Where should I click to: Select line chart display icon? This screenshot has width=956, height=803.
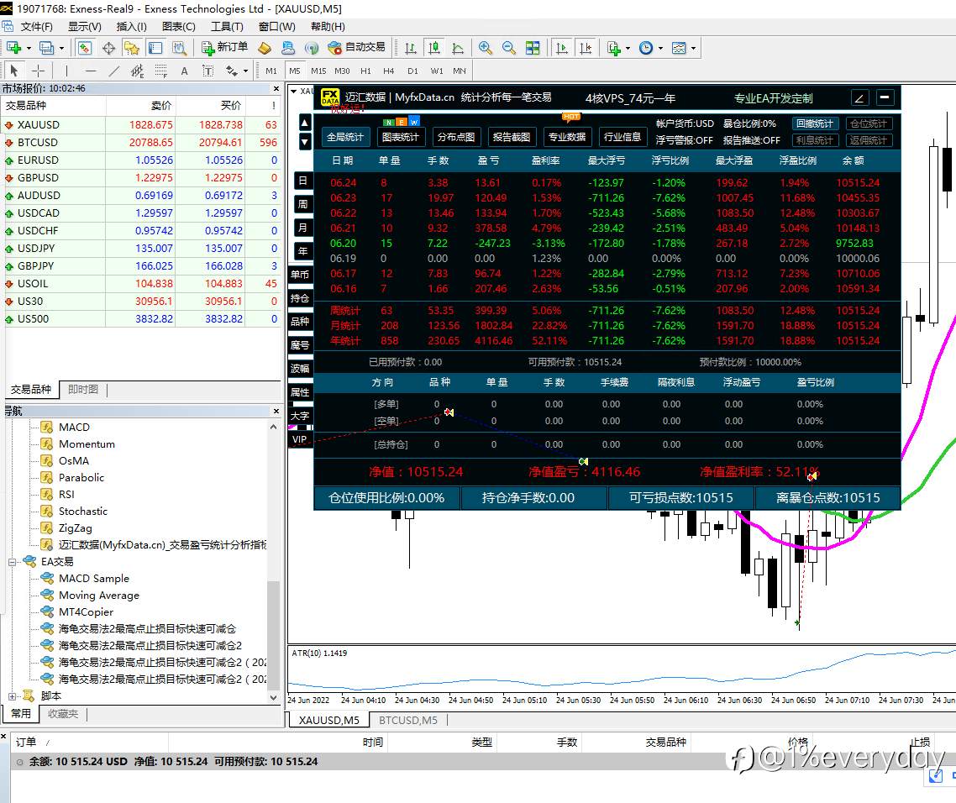pos(458,48)
